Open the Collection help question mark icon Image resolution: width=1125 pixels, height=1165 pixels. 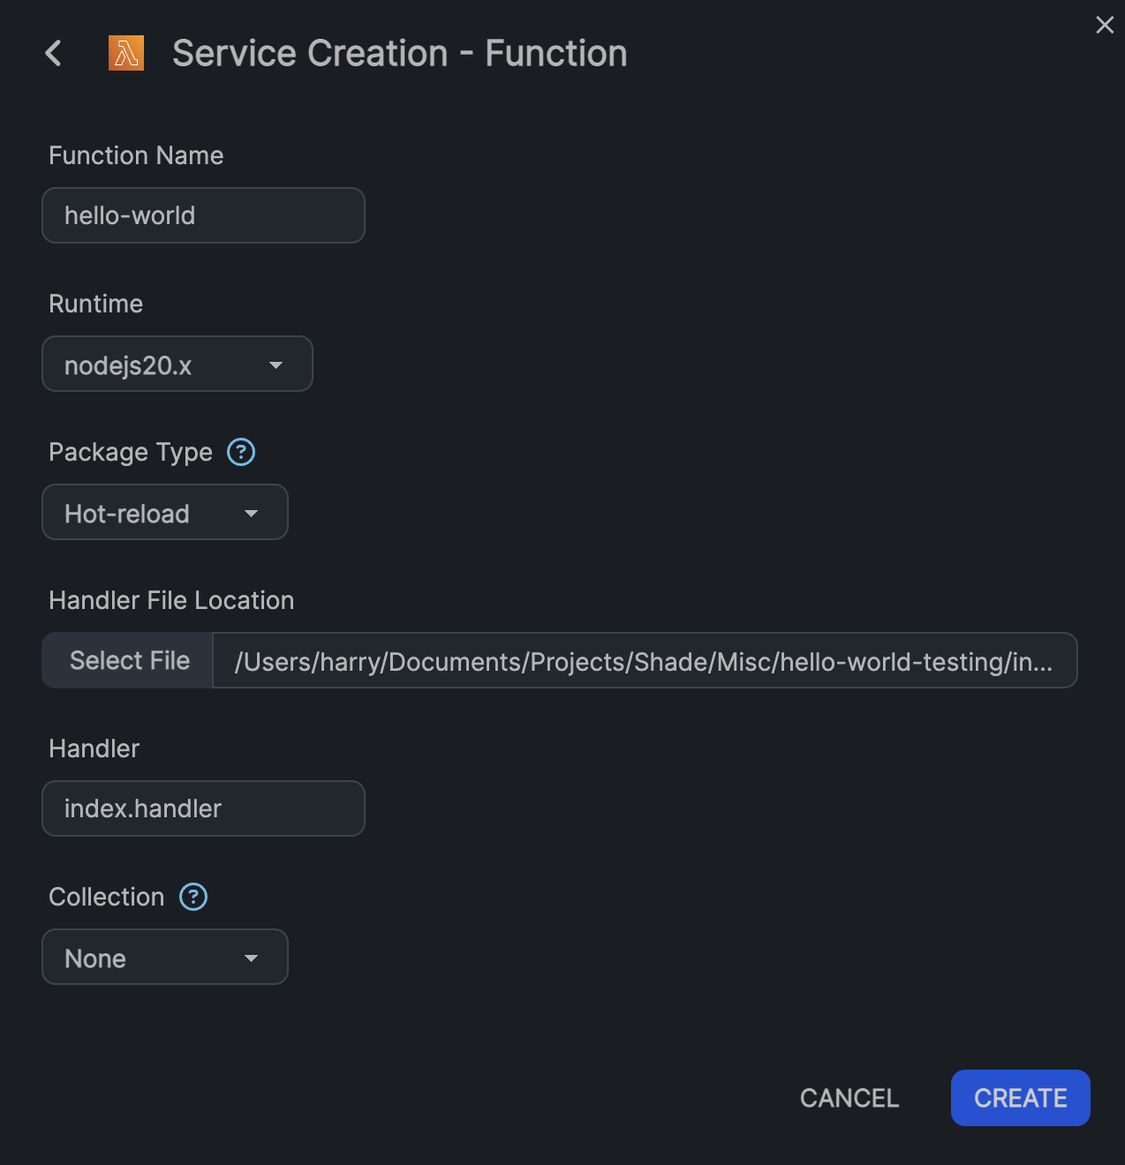coord(193,897)
